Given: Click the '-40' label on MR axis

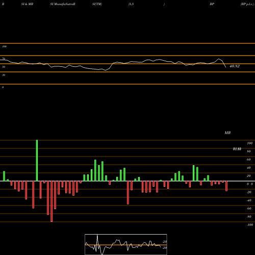Looking at the screenshot, I should [x=249, y=200].
